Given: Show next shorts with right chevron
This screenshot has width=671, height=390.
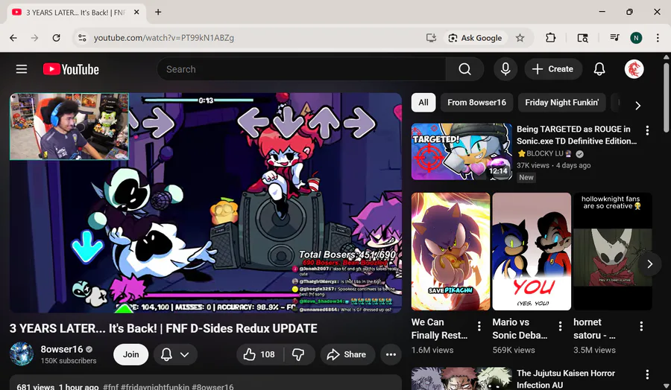Looking at the screenshot, I should (x=649, y=264).
